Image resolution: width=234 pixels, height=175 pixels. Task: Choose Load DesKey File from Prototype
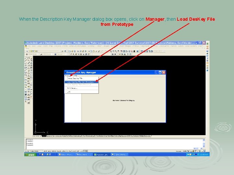(82, 82)
